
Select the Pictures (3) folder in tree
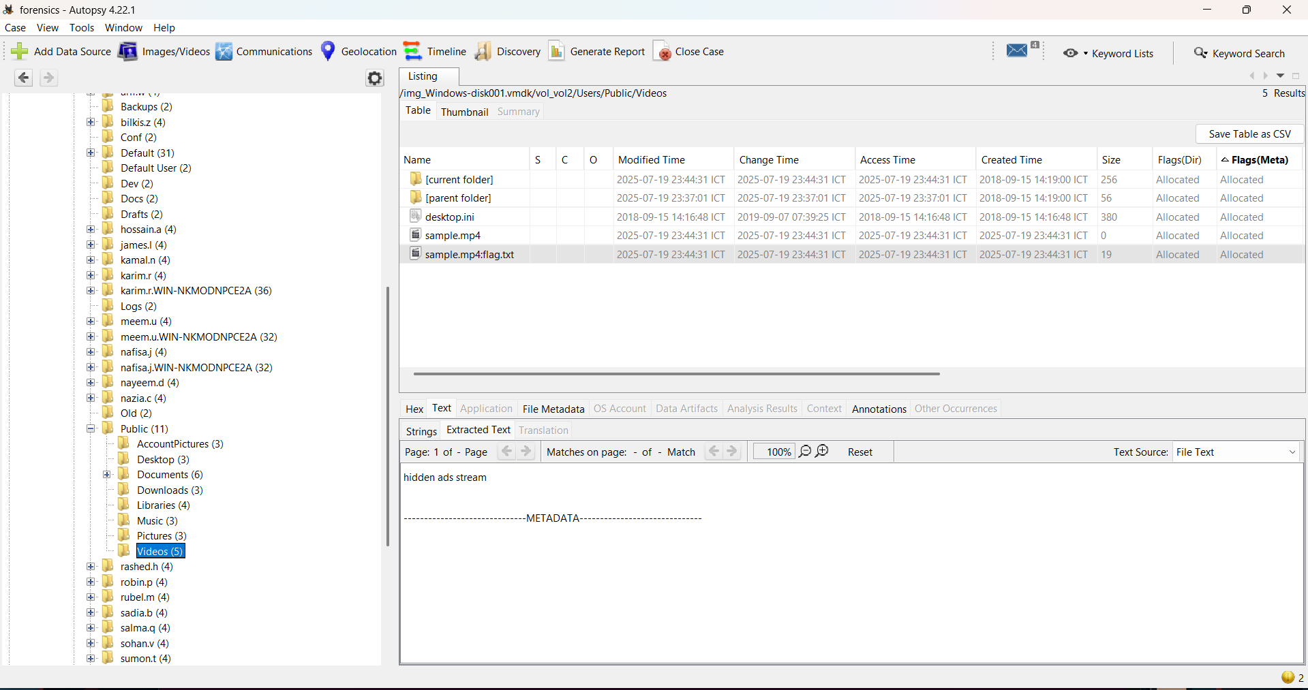click(x=162, y=536)
